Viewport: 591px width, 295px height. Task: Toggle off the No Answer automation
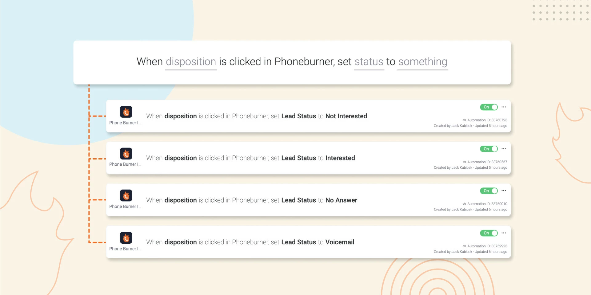click(x=489, y=191)
